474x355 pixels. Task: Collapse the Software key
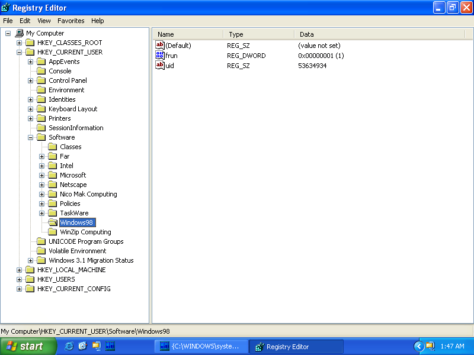coord(31,137)
